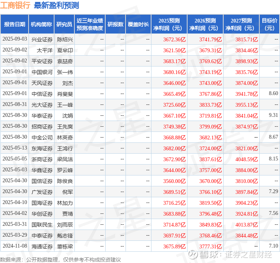Click the 近三年业绩预测准确度 column header
Screen dimensions: 280x263
(90, 24)
